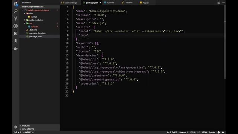Switch to the .babelrc editor tab
The height and width of the screenshot is (134, 238).
pyautogui.click(x=129, y=3)
